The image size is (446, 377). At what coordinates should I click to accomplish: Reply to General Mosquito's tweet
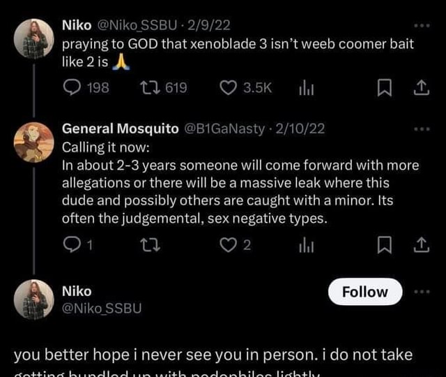point(72,245)
